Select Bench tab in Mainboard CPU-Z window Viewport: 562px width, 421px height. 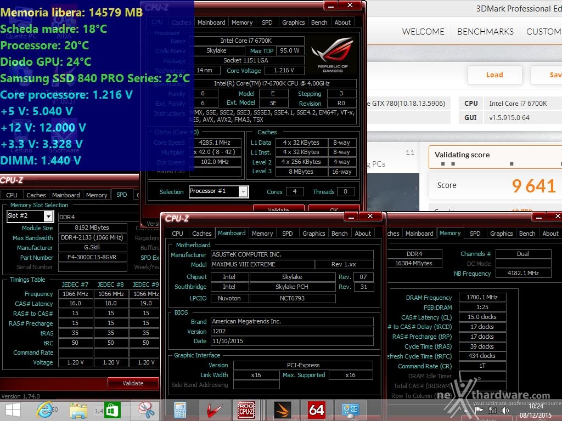point(339,234)
